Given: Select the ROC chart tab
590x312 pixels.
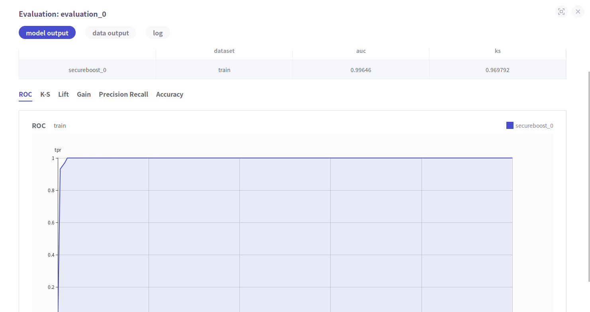Looking at the screenshot, I should [x=25, y=94].
